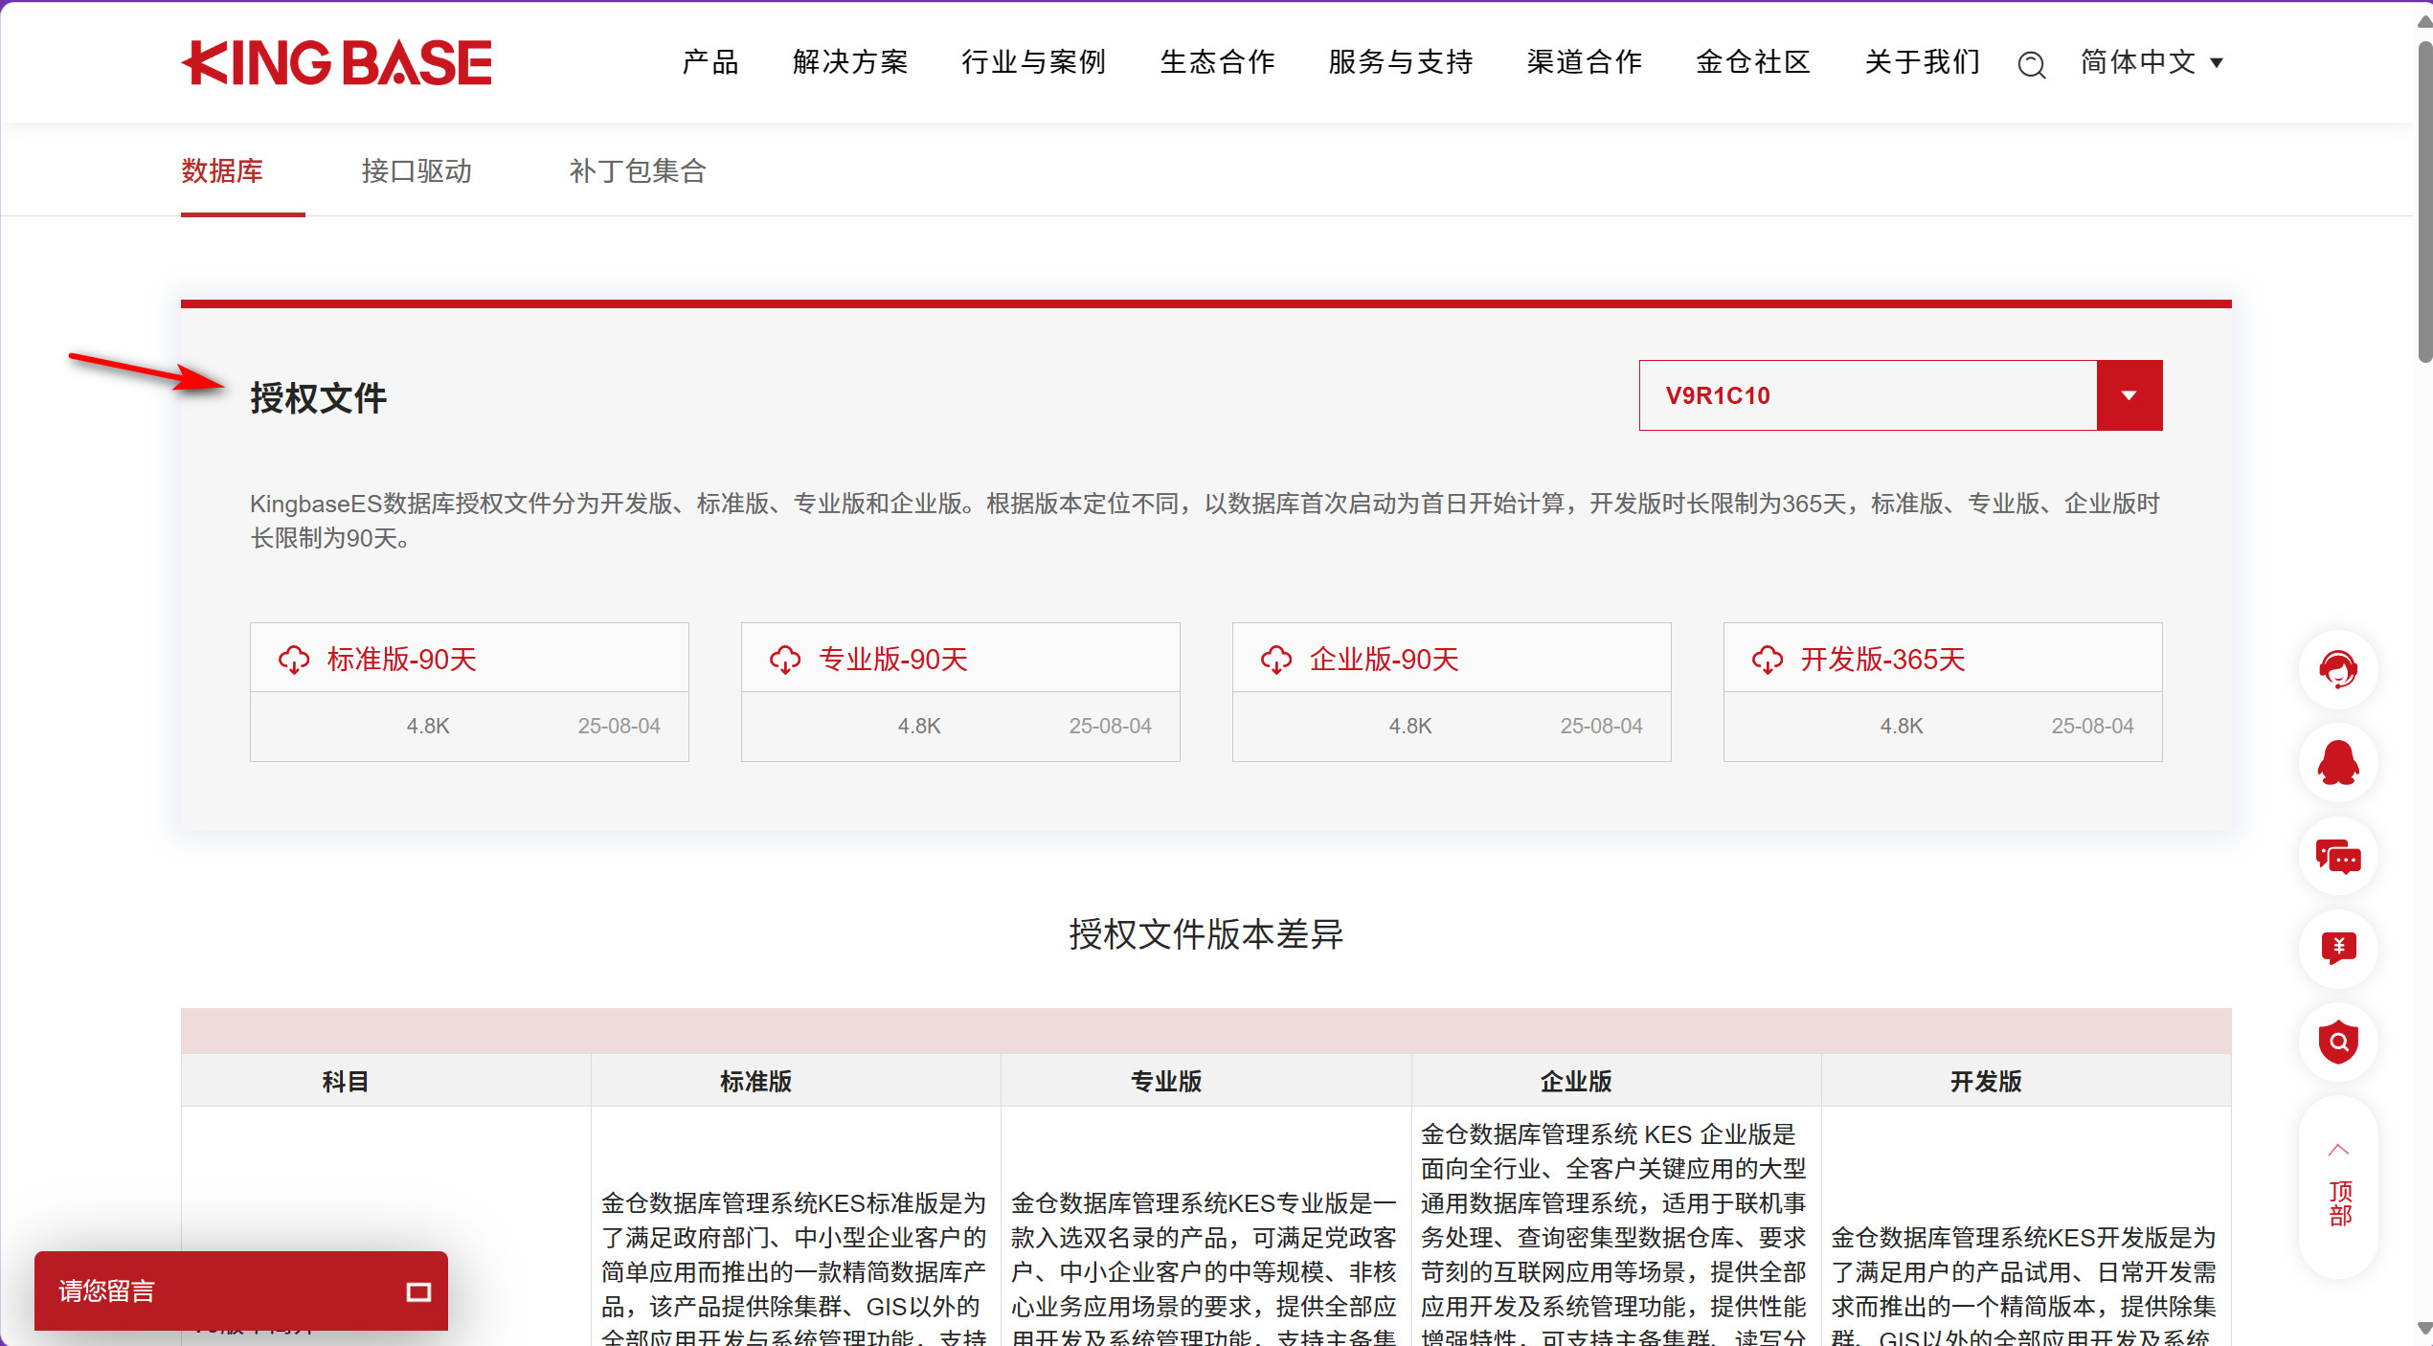Image resolution: width=2433 pixels, height=1346 pixels.
Task: Open the search magnifier icon in header
Action: point(2031,64)
